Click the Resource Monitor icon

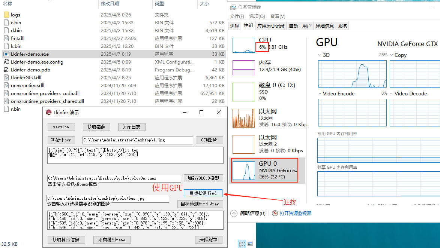click(x=275, y=213)
